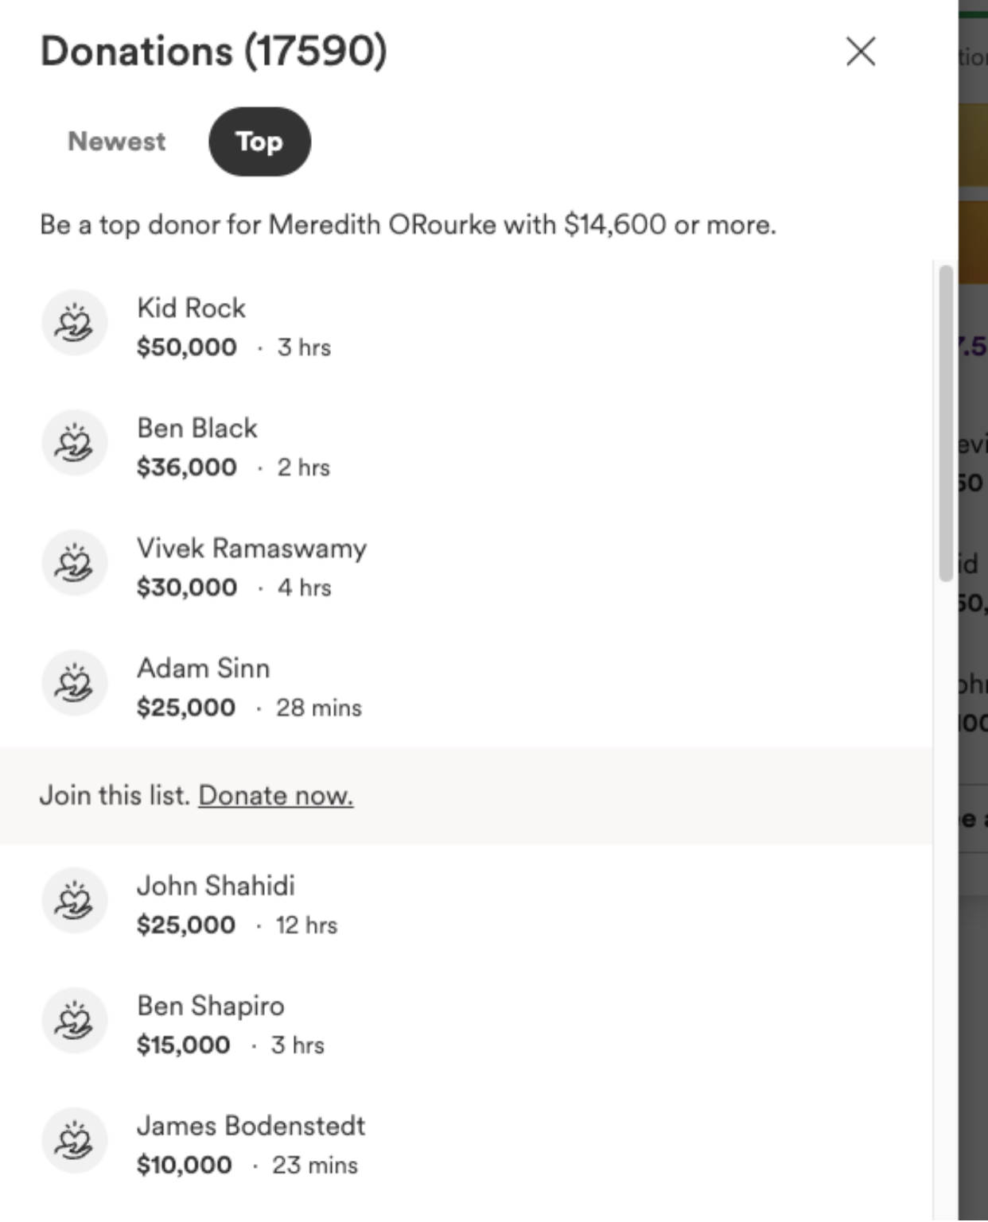Click the donation heart icon beside Kid Rock
The height and width of the screenshot is (1222, 988).
[x=75, y=323]
